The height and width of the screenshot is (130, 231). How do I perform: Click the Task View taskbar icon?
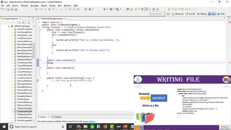(70, 127)
